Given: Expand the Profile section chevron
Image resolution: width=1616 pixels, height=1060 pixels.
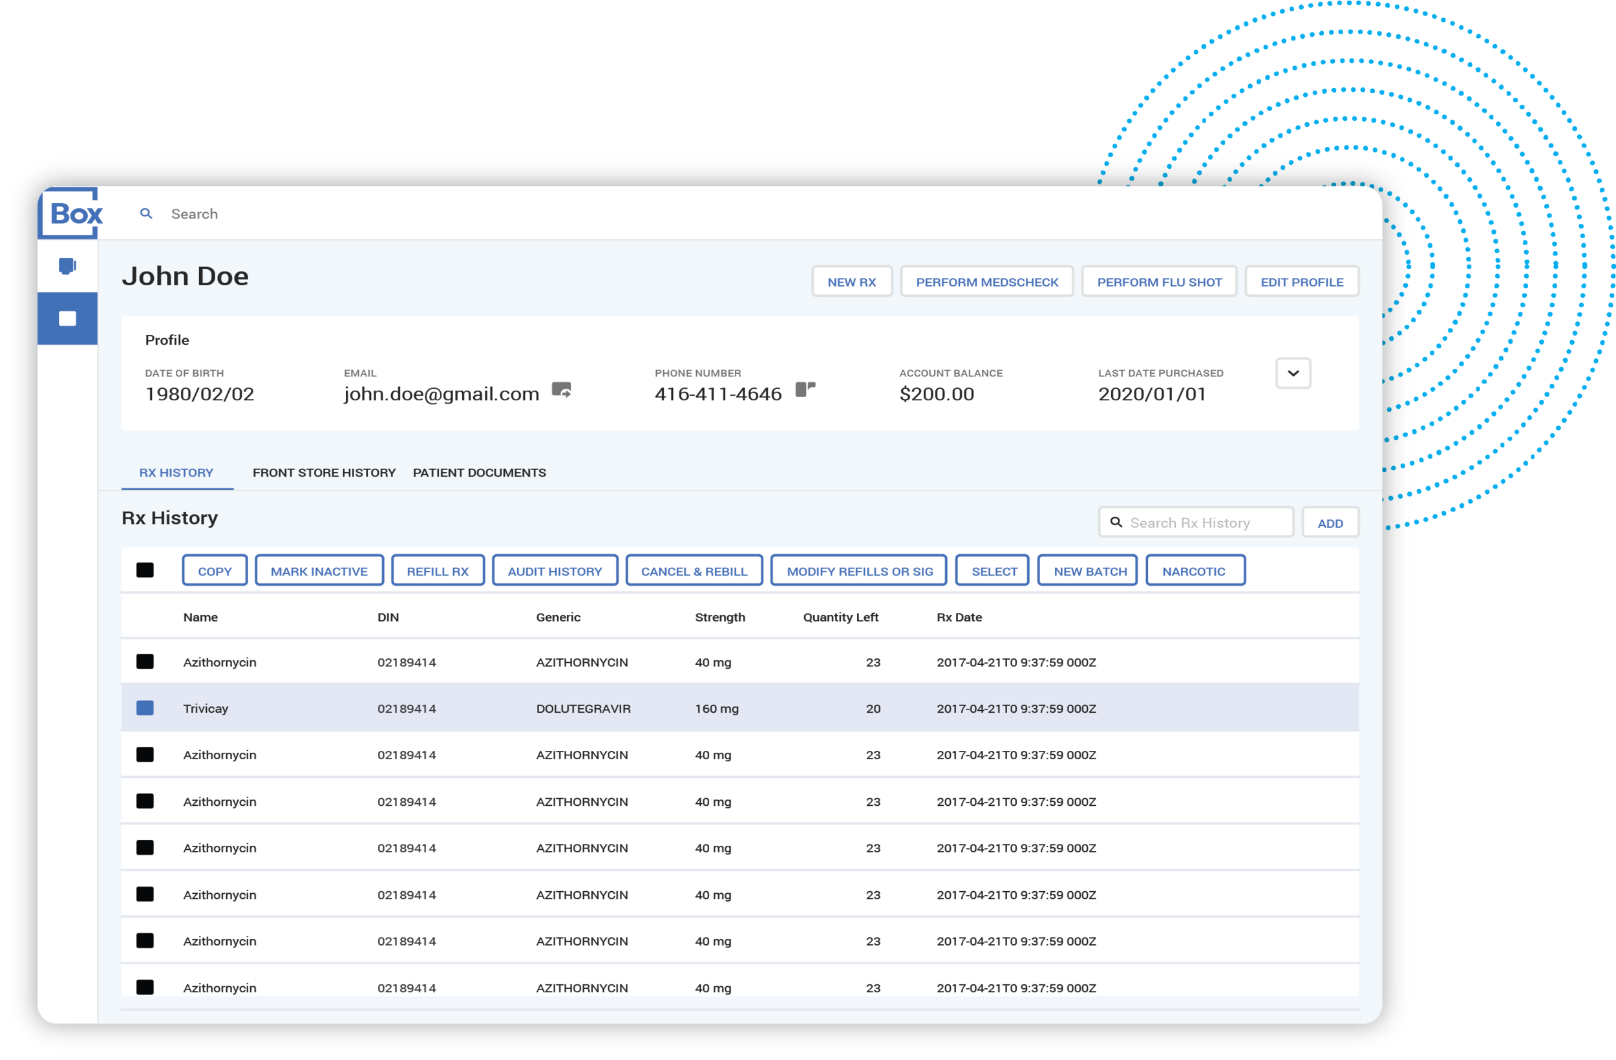Looking at the screenshot, I should 1293,373.
